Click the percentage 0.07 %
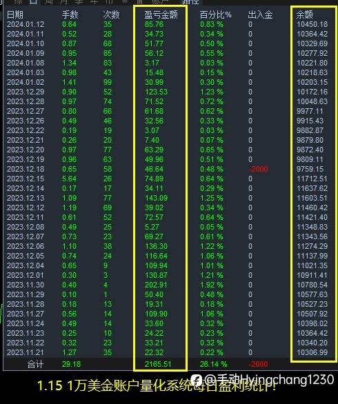The height and width of the screenshot is (404, 338). pos(212,140)
